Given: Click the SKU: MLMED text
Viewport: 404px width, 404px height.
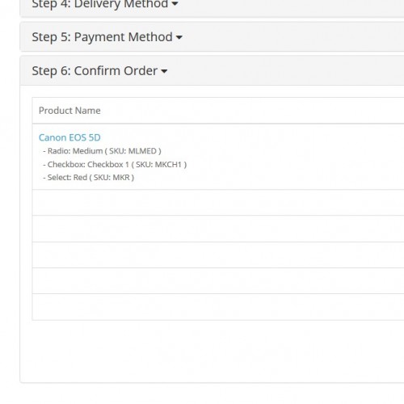Looking at the screenshot, I should pyautogui.click(x=133, y=151).
